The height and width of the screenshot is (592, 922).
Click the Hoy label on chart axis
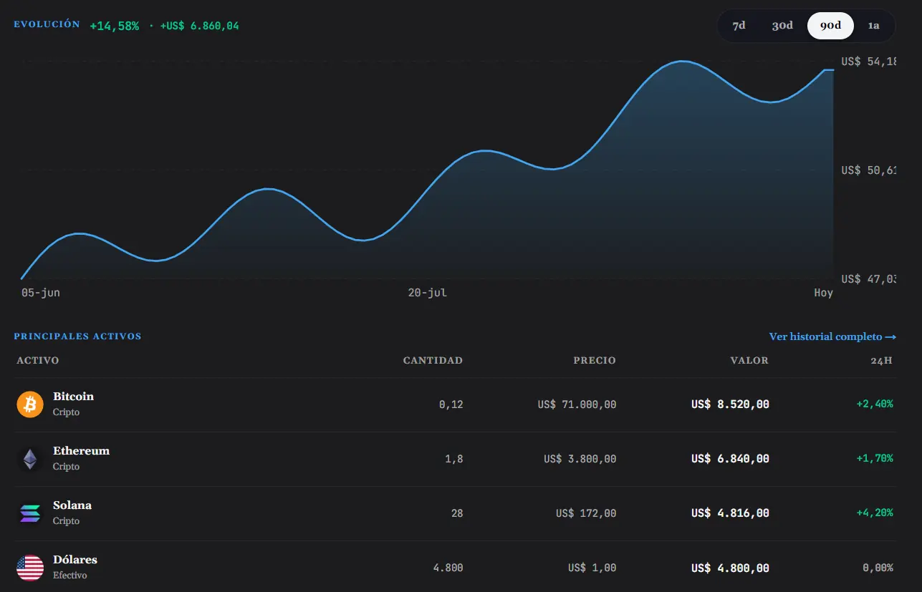(824, 293)
